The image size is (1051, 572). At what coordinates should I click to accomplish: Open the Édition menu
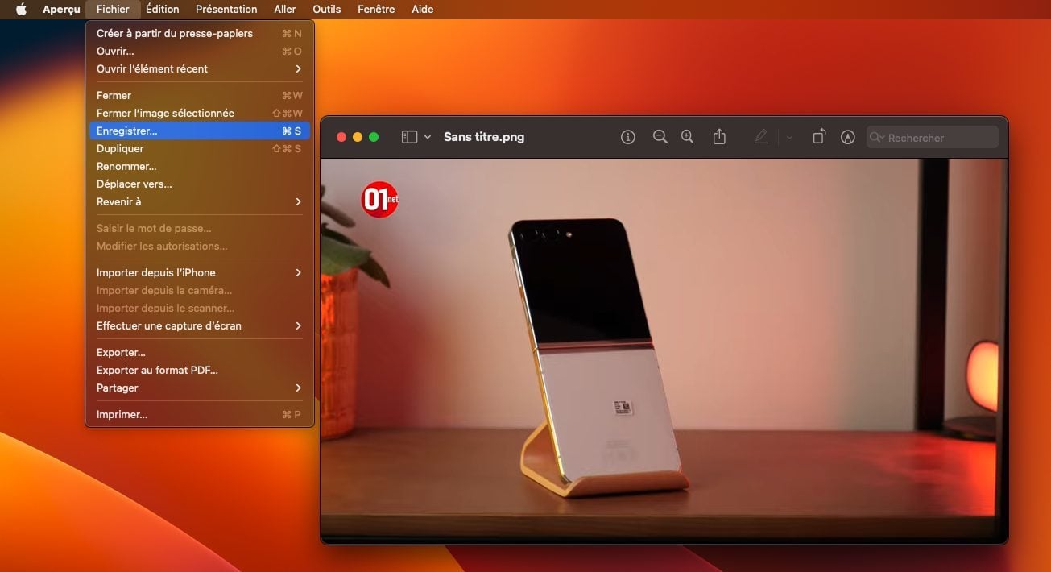pyautogui.click(x=162, y=10)
